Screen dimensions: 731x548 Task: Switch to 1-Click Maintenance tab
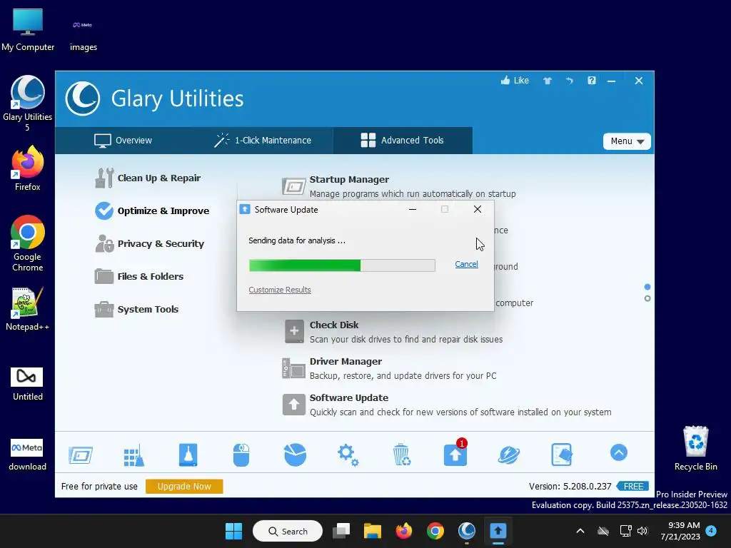coord(263,141)
